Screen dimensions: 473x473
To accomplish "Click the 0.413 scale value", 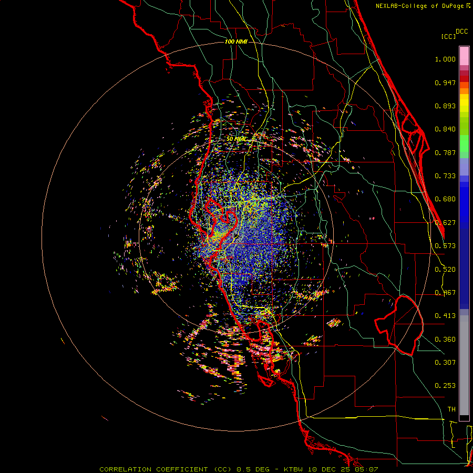I will pyautogui.click(x=445, y=316).
